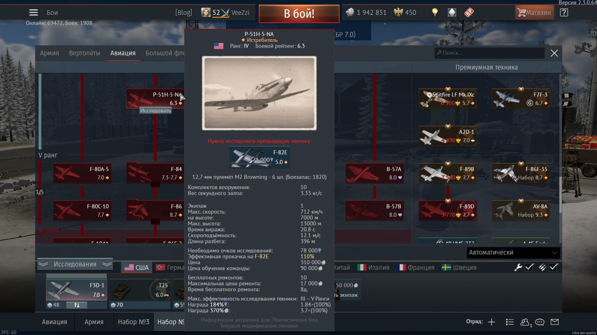This screenshot has height=335, width=597.
Task: Open the contacts friends icon
Action: [525, 322]
